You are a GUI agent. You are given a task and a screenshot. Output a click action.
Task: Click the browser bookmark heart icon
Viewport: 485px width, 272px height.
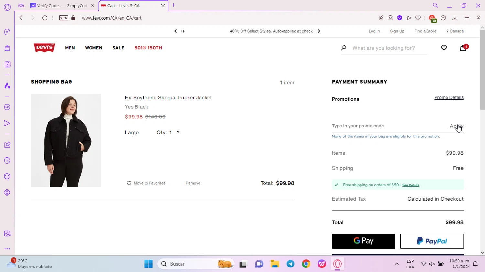tap(418, 18)
